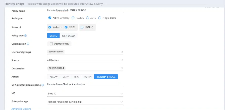
Task: Click the Optimization info icon
Action: click(x=28, y=44)
